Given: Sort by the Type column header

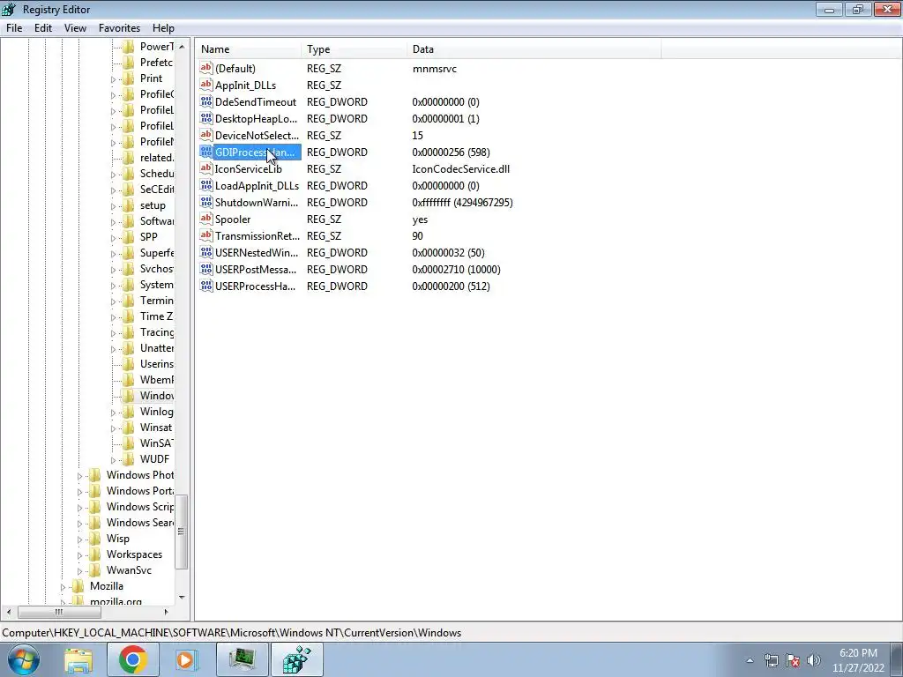Looking at the screenshot, I should click(x=354, y=49).
